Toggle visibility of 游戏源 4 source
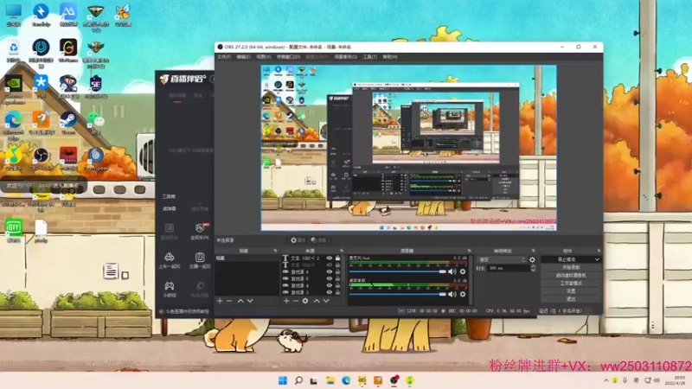Screen dimensions: 692x389 coord(330,285)
